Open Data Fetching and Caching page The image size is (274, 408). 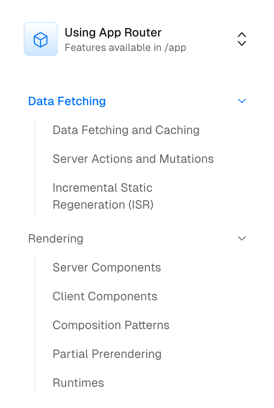[x=126, y=130]
